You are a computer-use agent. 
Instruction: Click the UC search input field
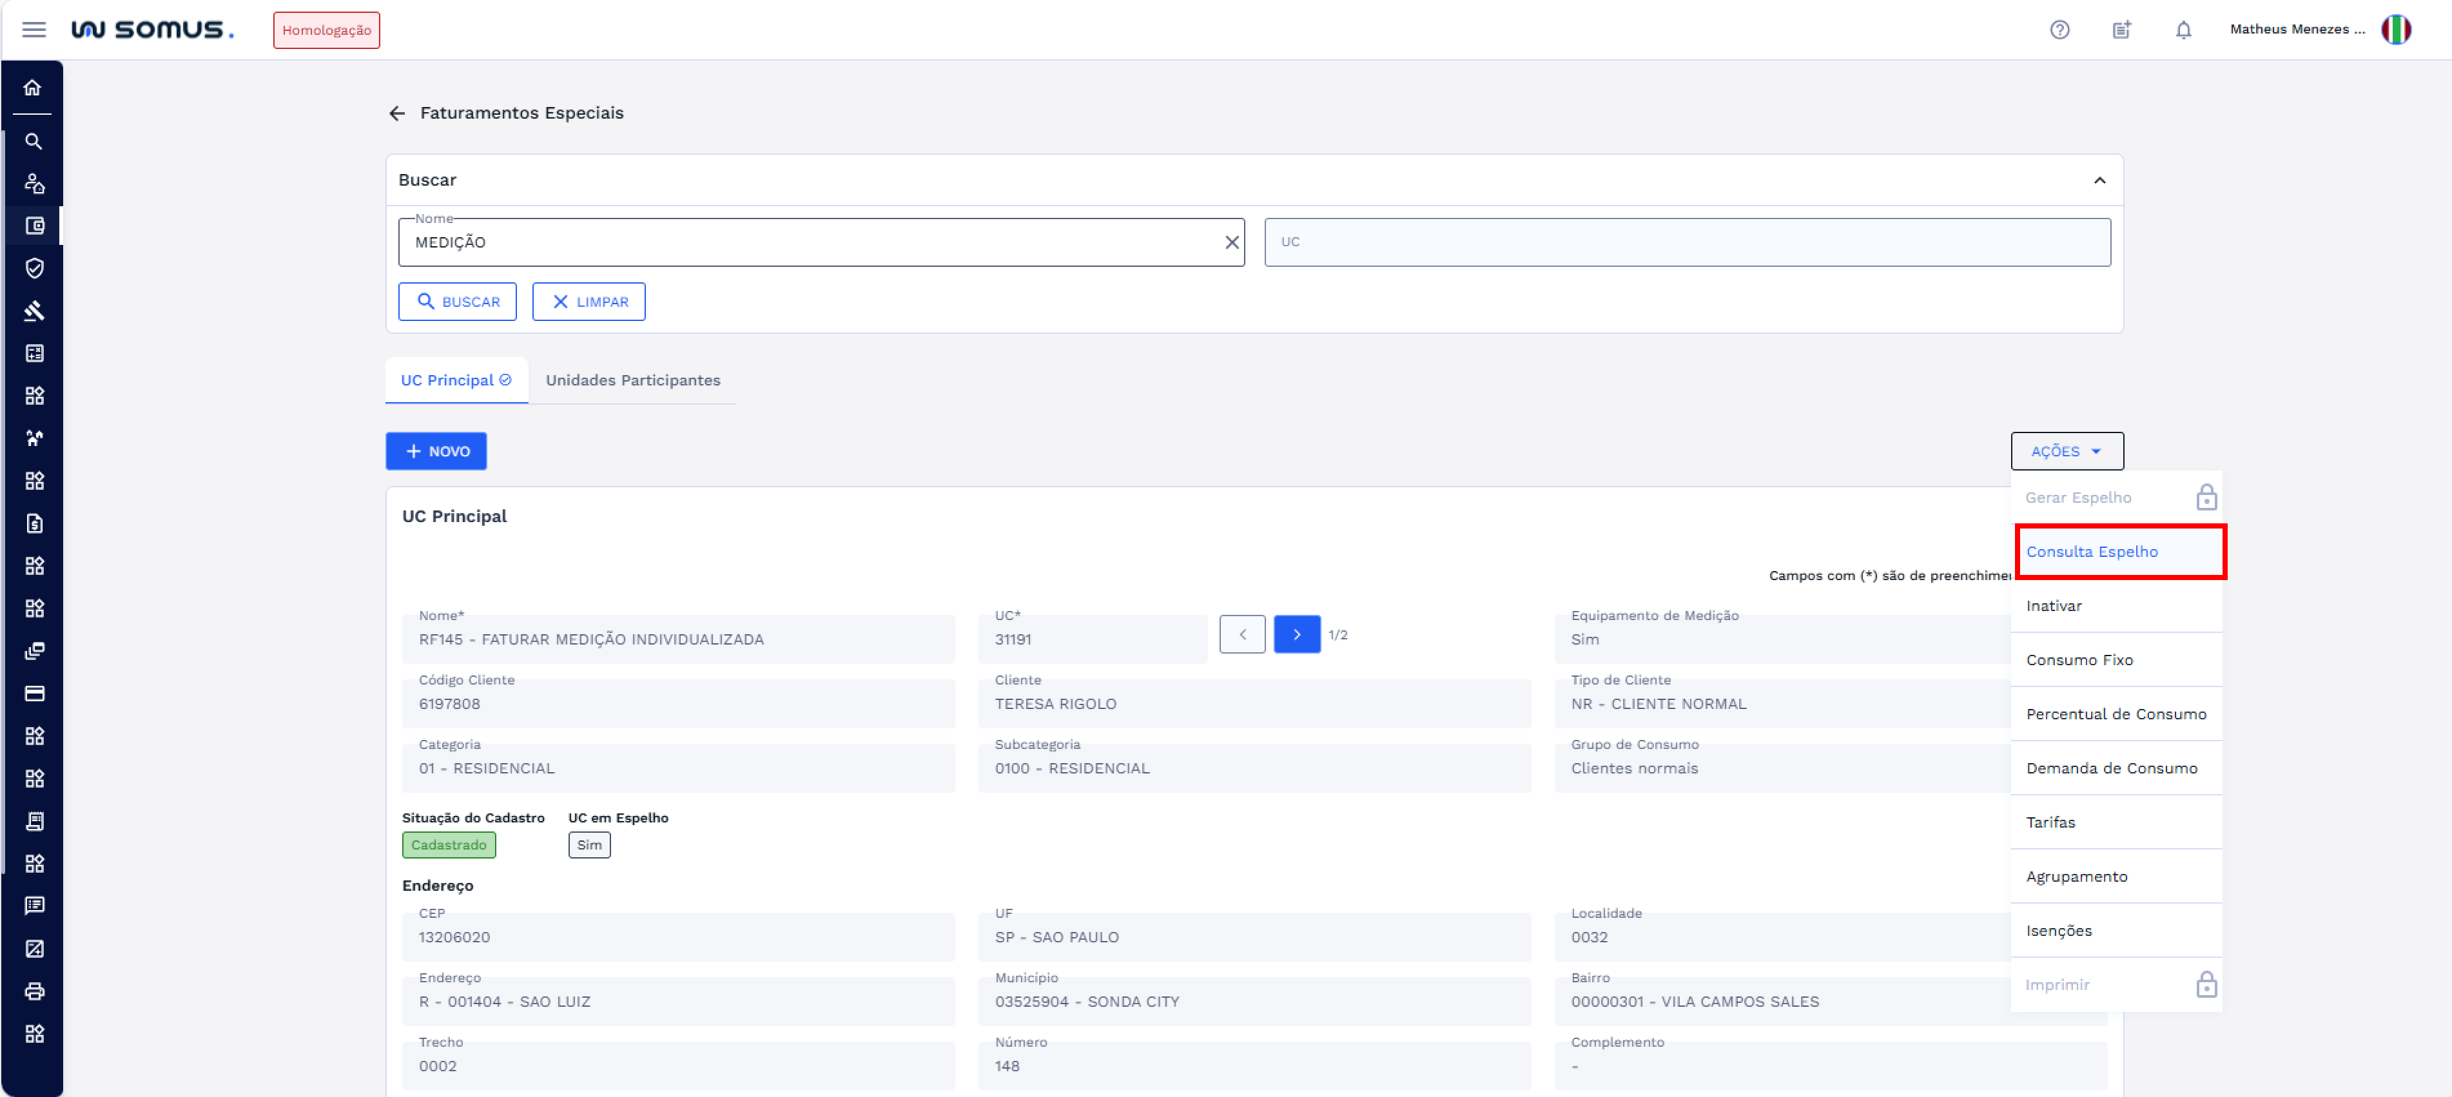(x=1686, y=242)
